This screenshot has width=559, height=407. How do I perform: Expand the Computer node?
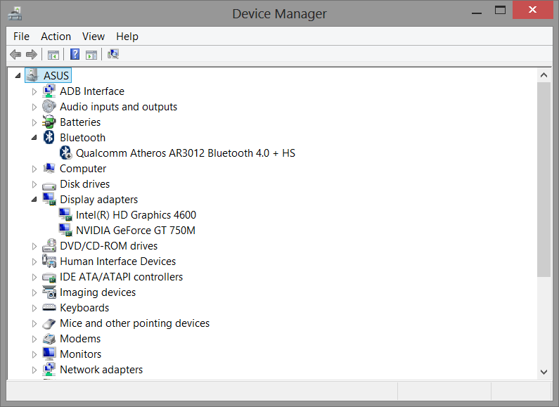(34, 169)
